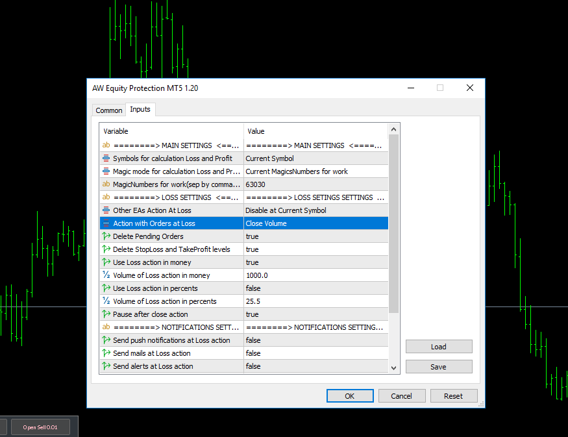568x437 pixels.
Task: Click icon of Action with Orders at Loss
Action: pyautogui.click(x=106, y=223)
